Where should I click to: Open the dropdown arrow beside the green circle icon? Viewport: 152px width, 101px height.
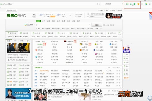point(136,4)
